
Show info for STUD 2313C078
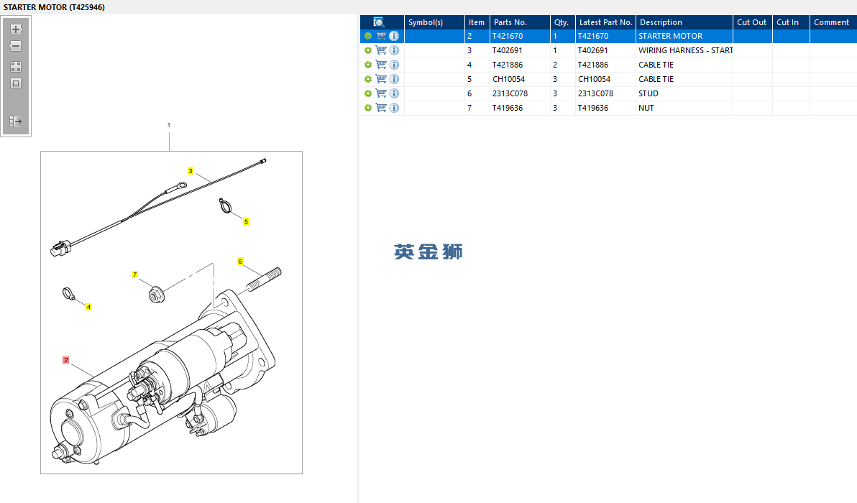pyautogui.click(x=394, y=93)
